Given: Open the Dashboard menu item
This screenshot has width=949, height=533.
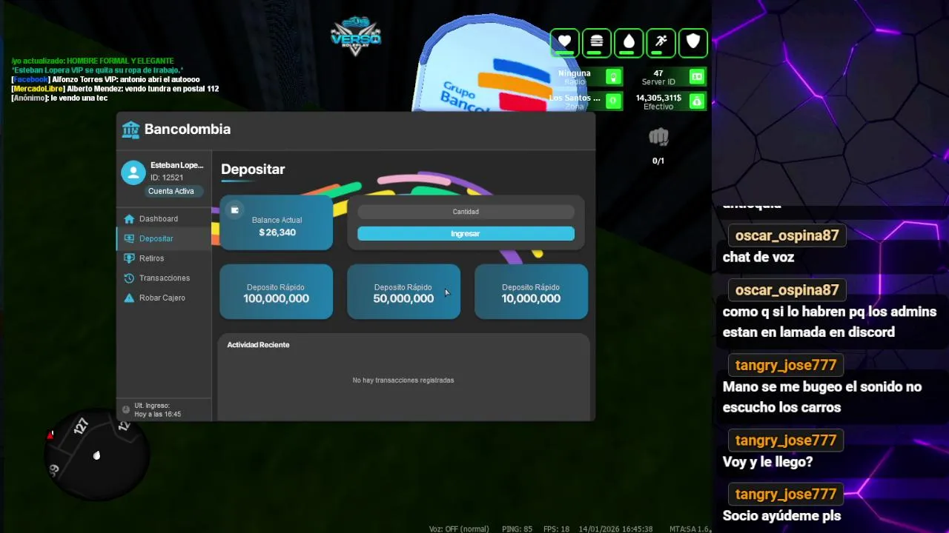Looking at the screenshot, I should (x=164, y=219).
